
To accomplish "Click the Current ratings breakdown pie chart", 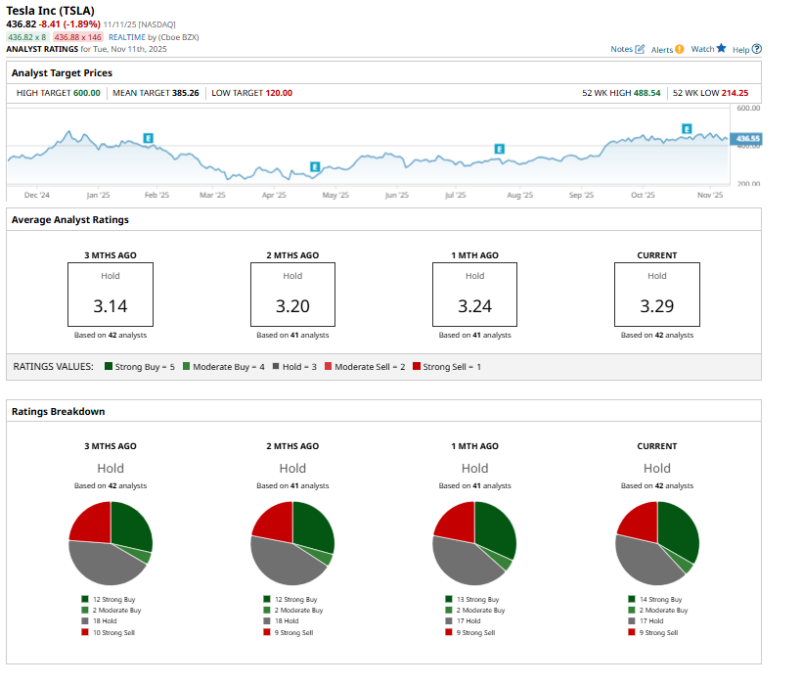I will tap(656, 543).
